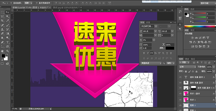Select the History Brush tool
The height and width of the screenshot is (111, 216).
point(7,29)
